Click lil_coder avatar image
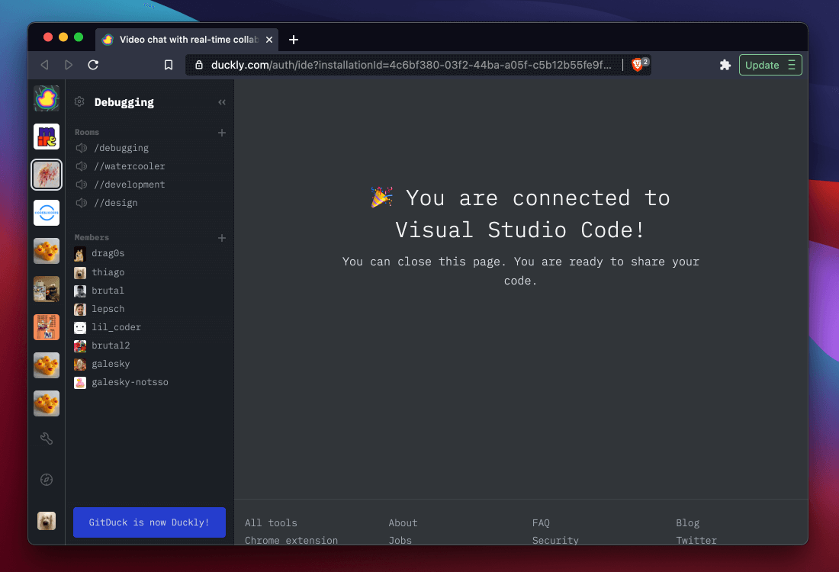The height and width of the screenshot is (572, 839). [x=80, y=327]
